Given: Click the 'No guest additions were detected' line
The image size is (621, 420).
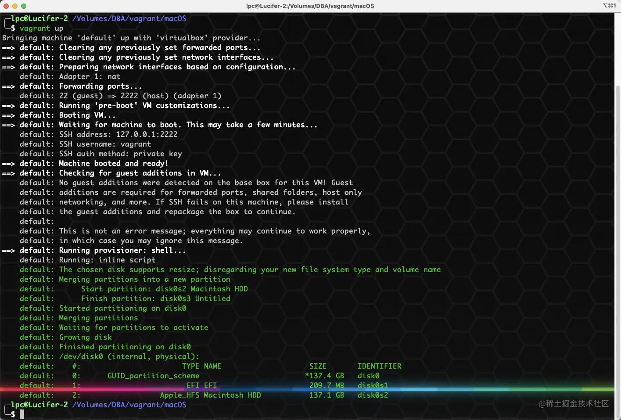Looking at the screenshot, I should pyautogui.click(x=186, y=183).
